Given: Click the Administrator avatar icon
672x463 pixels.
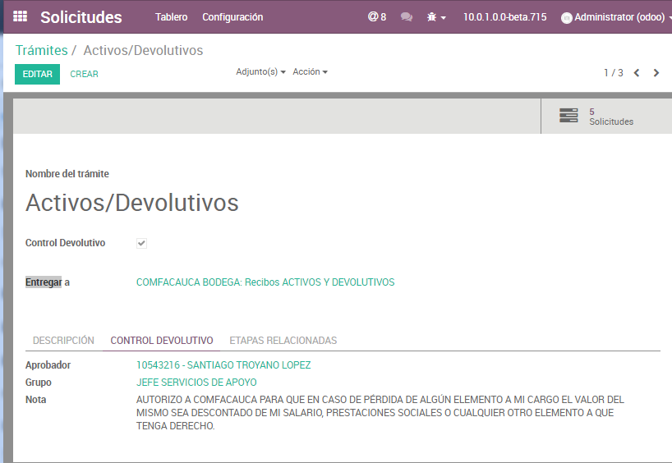Looking at the screenshot, I should (566, 17).
